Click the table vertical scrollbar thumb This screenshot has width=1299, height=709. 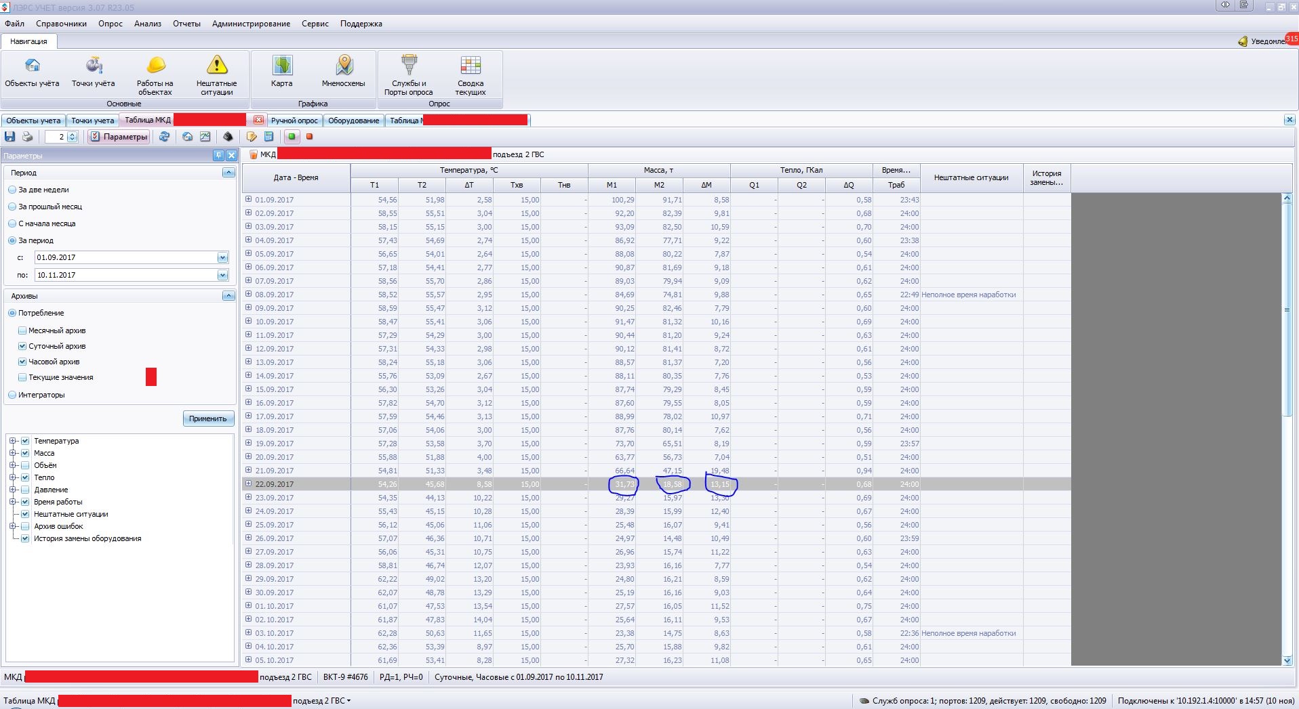[x=1287, y=309]
